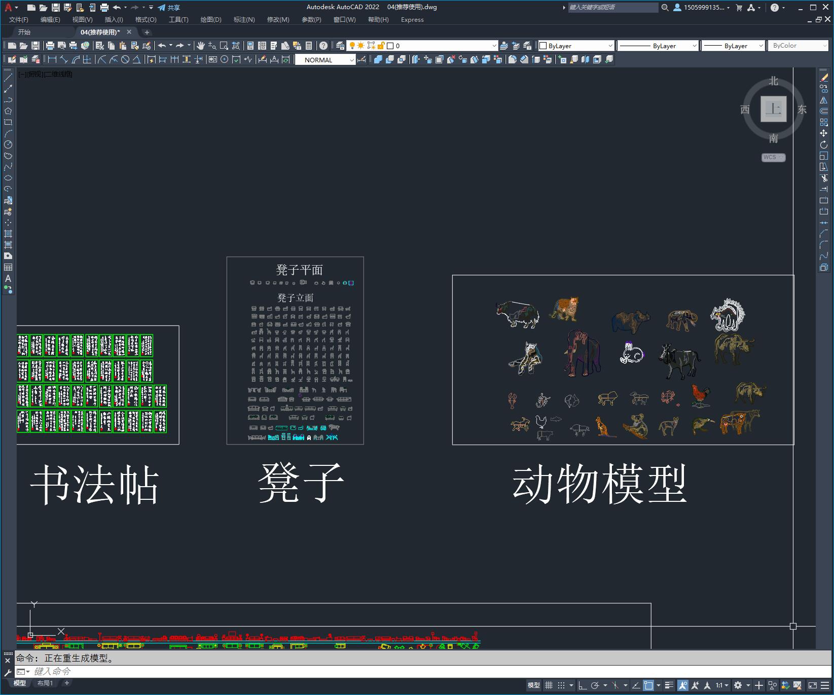Select the Hatch tool

8,234
